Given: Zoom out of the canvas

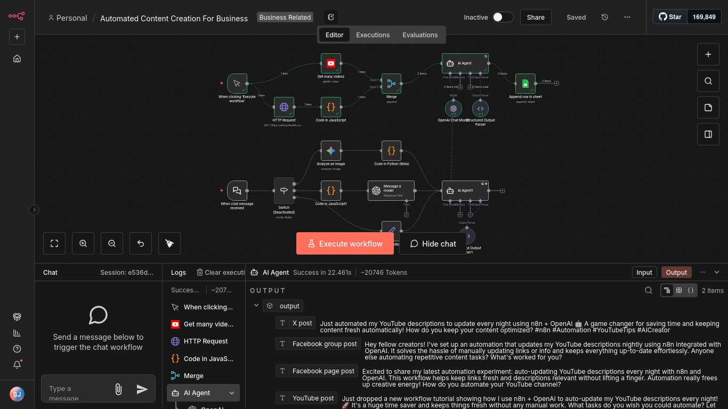Looking at the screenshot, I should click(112, 243).
